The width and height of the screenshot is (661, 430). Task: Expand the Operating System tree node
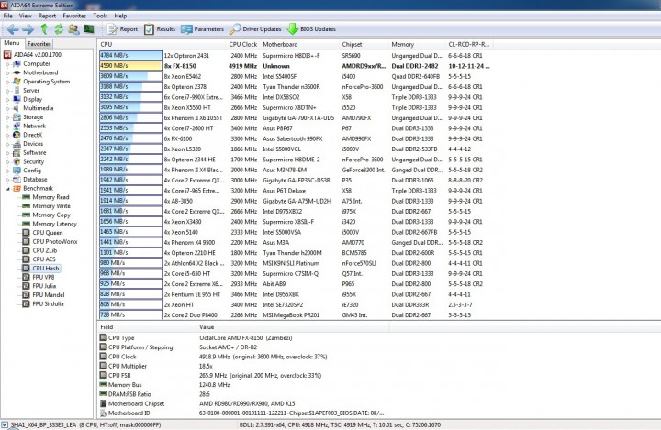coord(7,82)
